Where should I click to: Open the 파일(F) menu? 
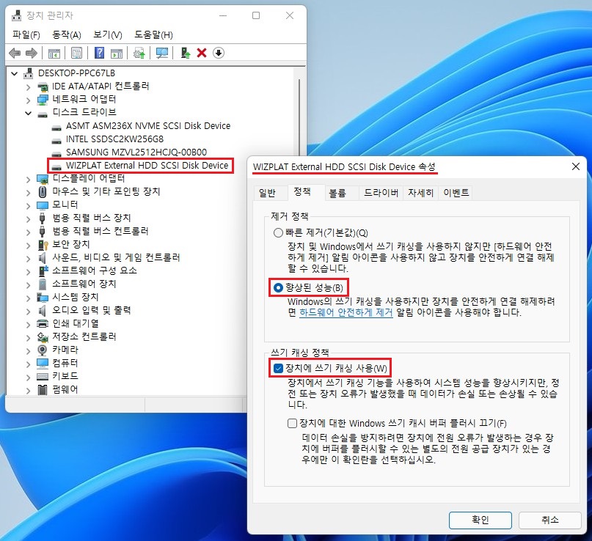26,35
